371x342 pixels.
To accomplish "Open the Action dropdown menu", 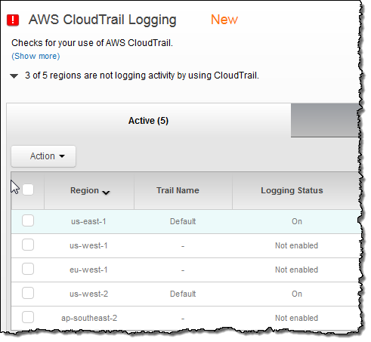I will 43,156.
